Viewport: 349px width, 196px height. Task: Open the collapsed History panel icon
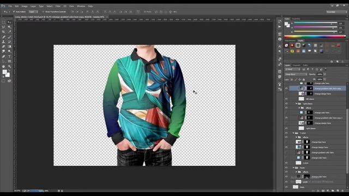(x=280, y=22)
